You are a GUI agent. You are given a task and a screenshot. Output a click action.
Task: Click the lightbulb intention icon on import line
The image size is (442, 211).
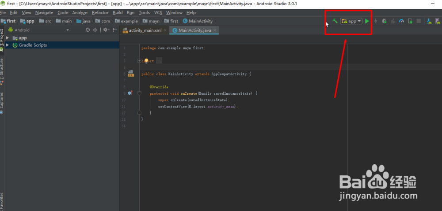pos(146,60)
